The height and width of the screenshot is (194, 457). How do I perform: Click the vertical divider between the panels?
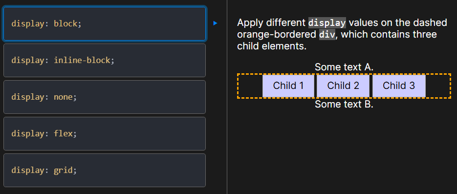[227, 97]
